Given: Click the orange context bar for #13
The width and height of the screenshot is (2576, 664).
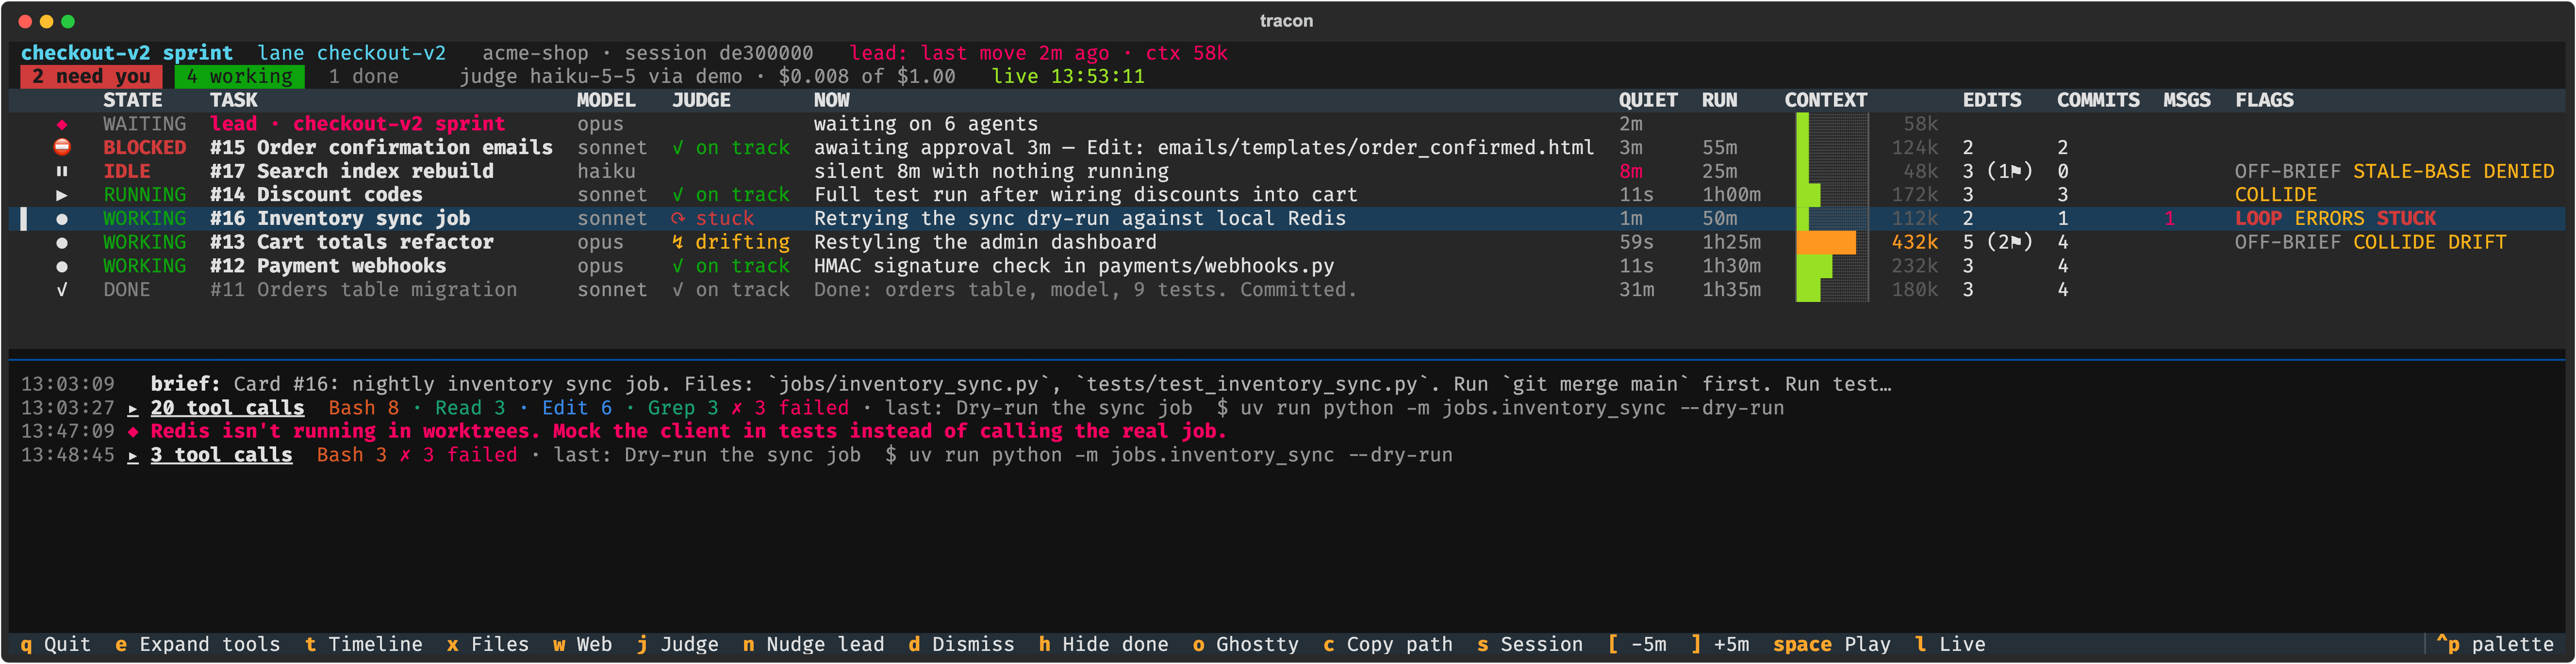Looking at the screenshot, I should [1826, 243].
